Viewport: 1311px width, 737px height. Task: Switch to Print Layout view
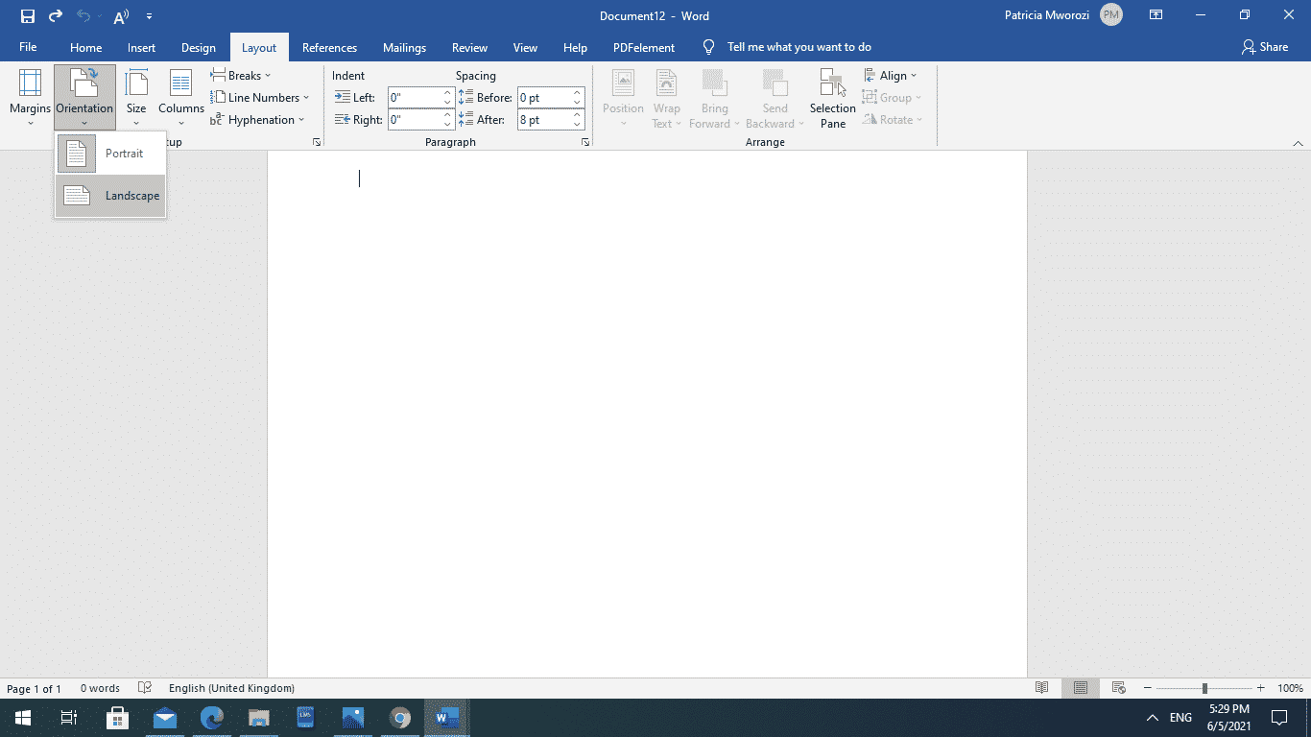[x=1081, y=688]
